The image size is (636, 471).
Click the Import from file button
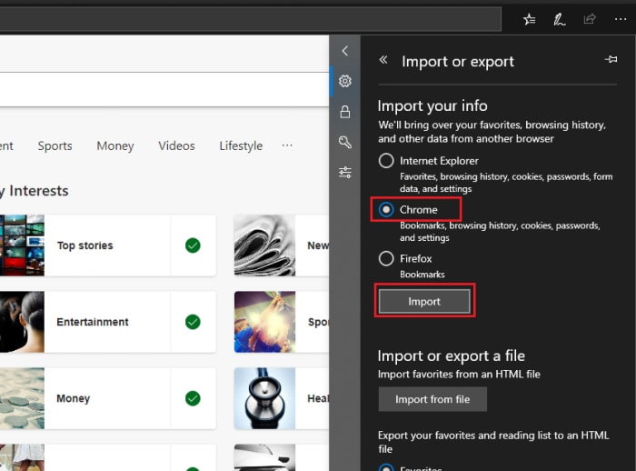click(432, 399)
